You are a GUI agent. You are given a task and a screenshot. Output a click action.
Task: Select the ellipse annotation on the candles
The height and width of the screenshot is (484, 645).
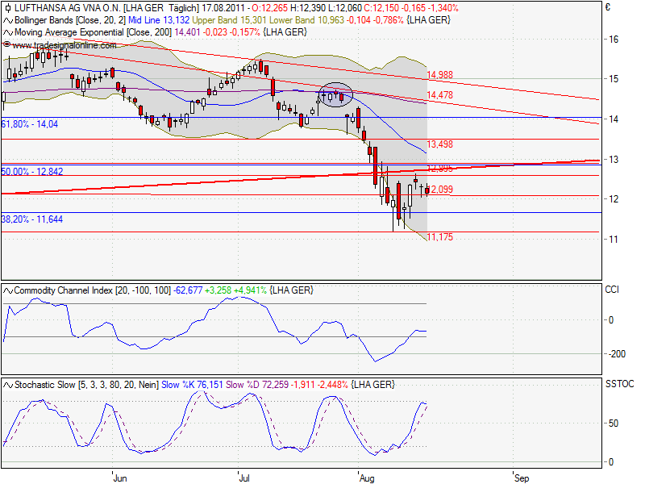pyautogui.click(x=336, y=94)
